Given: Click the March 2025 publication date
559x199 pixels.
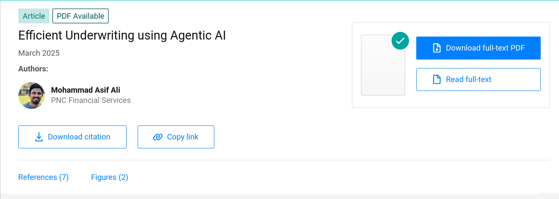Looking at the screenshot, I should 39,53.
